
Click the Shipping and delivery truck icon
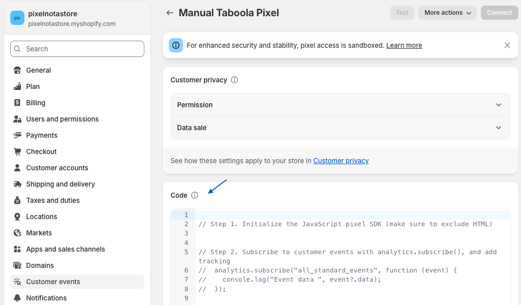tap(17, 184)
